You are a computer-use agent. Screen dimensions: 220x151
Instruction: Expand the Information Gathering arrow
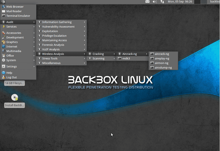tap(84, 22)
